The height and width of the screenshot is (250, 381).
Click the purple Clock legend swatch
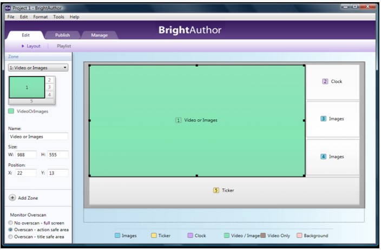pyautogui.click(x=190, y=235)
